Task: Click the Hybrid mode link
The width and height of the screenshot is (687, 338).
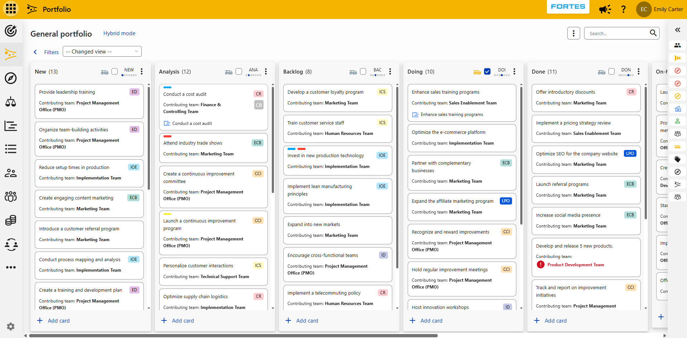Action: click(119, 33)
